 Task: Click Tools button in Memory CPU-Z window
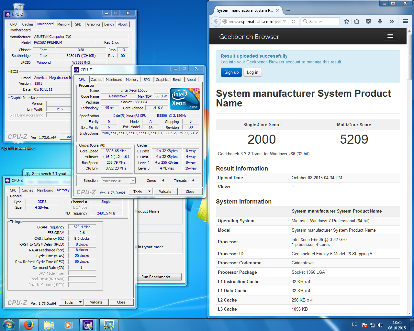coord(69,302)
